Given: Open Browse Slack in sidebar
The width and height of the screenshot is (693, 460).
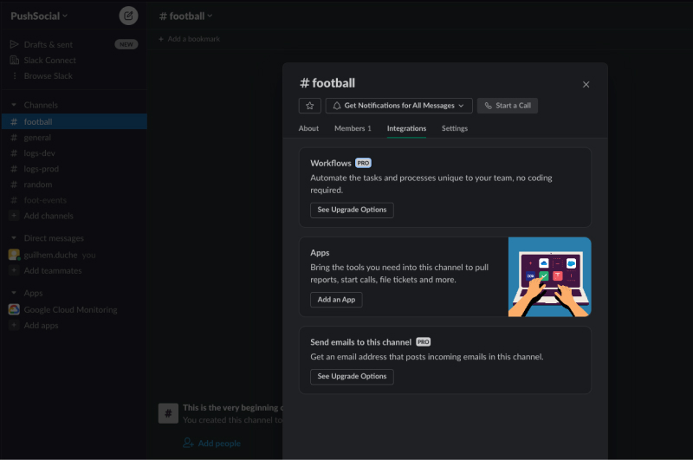Looking at the screenshot, I should [x=49, y=76].
